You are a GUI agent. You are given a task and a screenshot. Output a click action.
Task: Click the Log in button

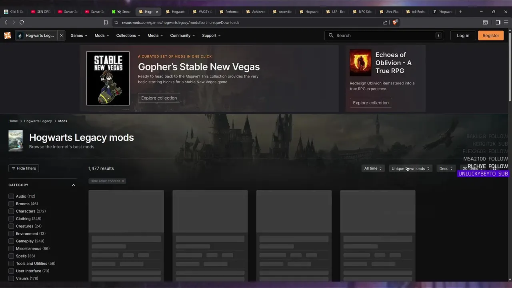click(x=463, y=36)
